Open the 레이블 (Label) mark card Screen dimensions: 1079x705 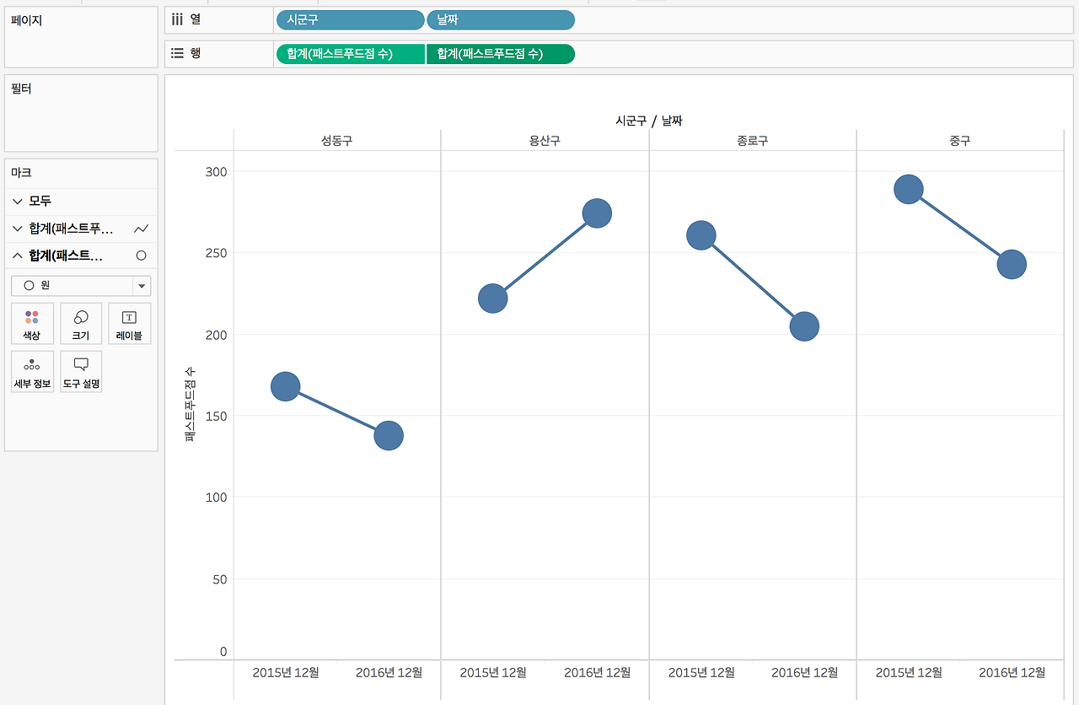(129, 324)
